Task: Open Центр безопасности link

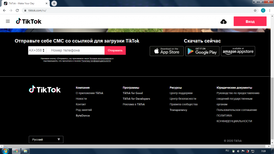Action: [183, 99]
